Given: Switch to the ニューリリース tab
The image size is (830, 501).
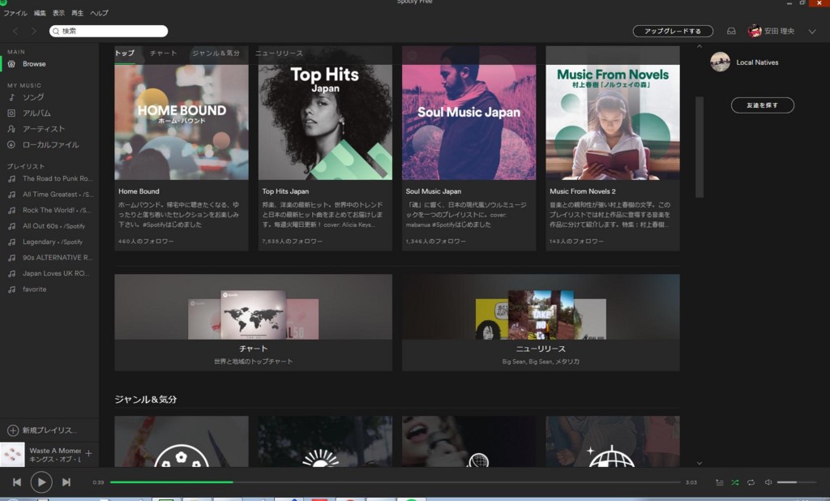Looking at the screenshot, I should [x=279, y=54].
